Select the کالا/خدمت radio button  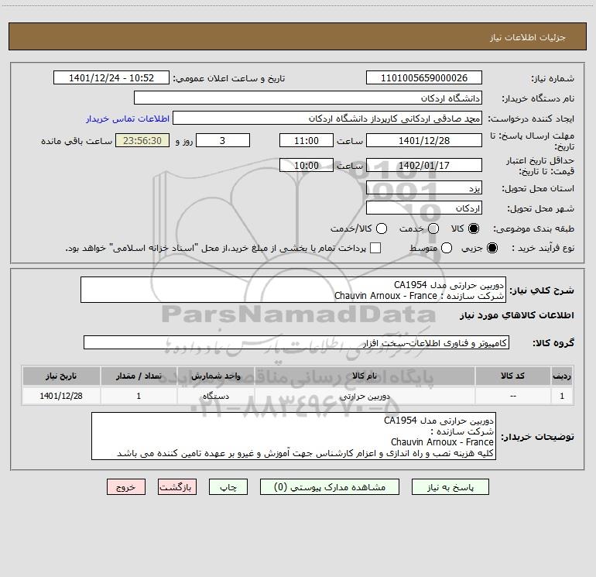(x=382, y=228)
